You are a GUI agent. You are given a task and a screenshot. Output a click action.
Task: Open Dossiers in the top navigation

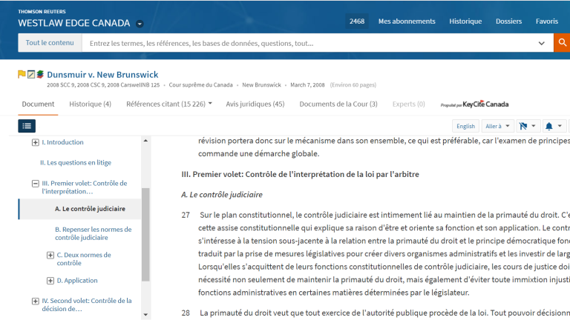[508, 21]
